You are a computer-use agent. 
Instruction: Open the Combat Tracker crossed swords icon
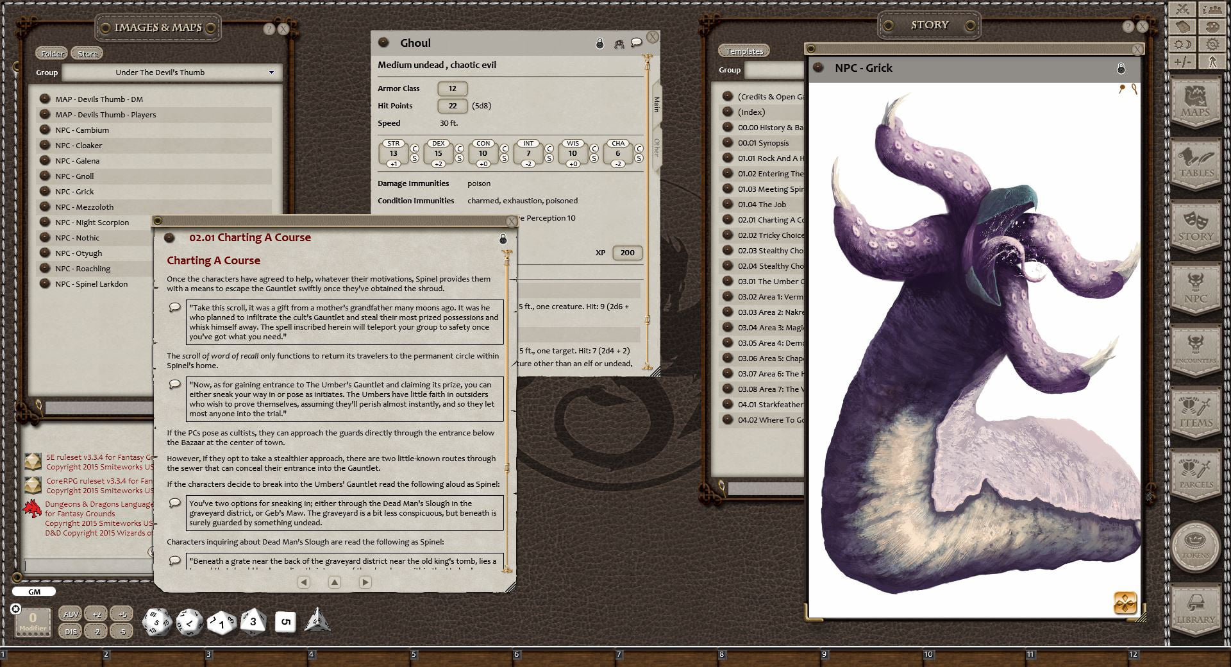(1182, 9)
